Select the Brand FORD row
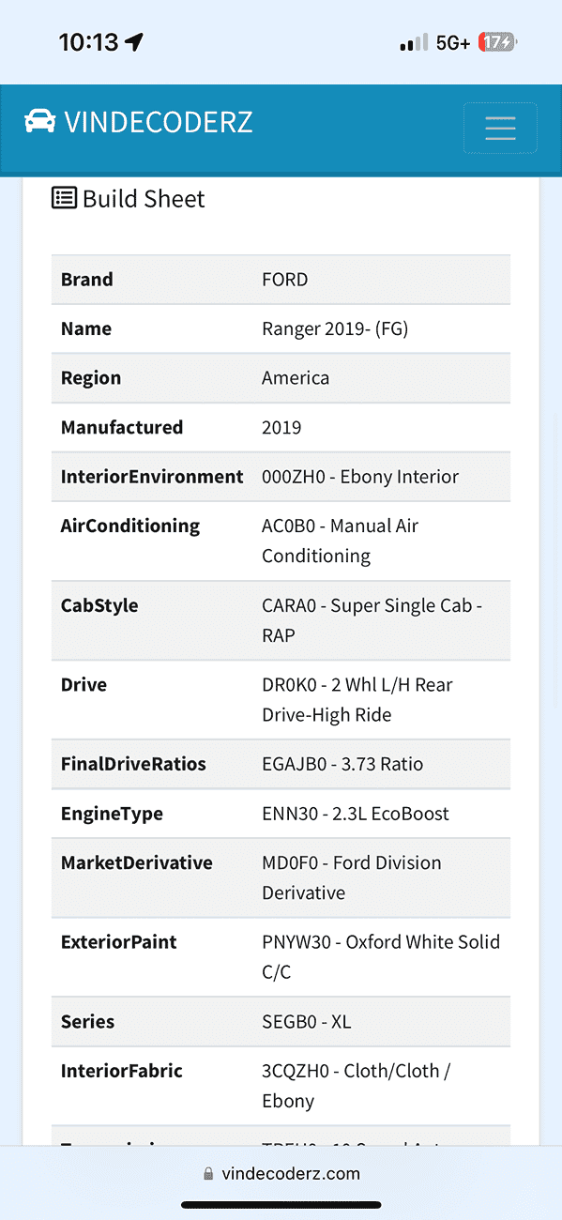Viewport: 562px width, 1220px height. [x=281, y=280]
